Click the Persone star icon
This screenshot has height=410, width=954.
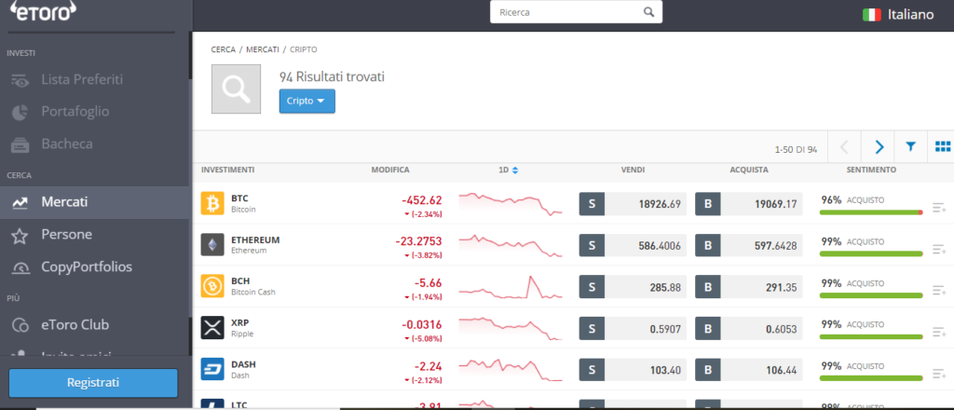pos(20,236)
